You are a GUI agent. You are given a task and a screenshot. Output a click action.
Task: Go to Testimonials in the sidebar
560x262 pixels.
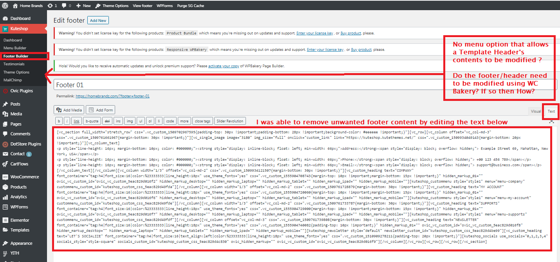[14, 64]
